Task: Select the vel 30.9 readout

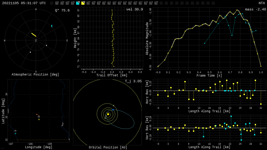Action: click(x=134, y=10)
